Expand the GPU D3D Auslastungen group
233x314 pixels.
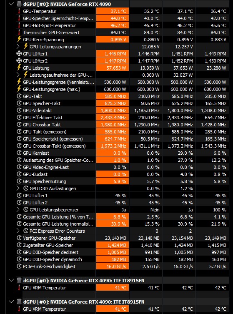pyautogui.click(x=18, y=188)
